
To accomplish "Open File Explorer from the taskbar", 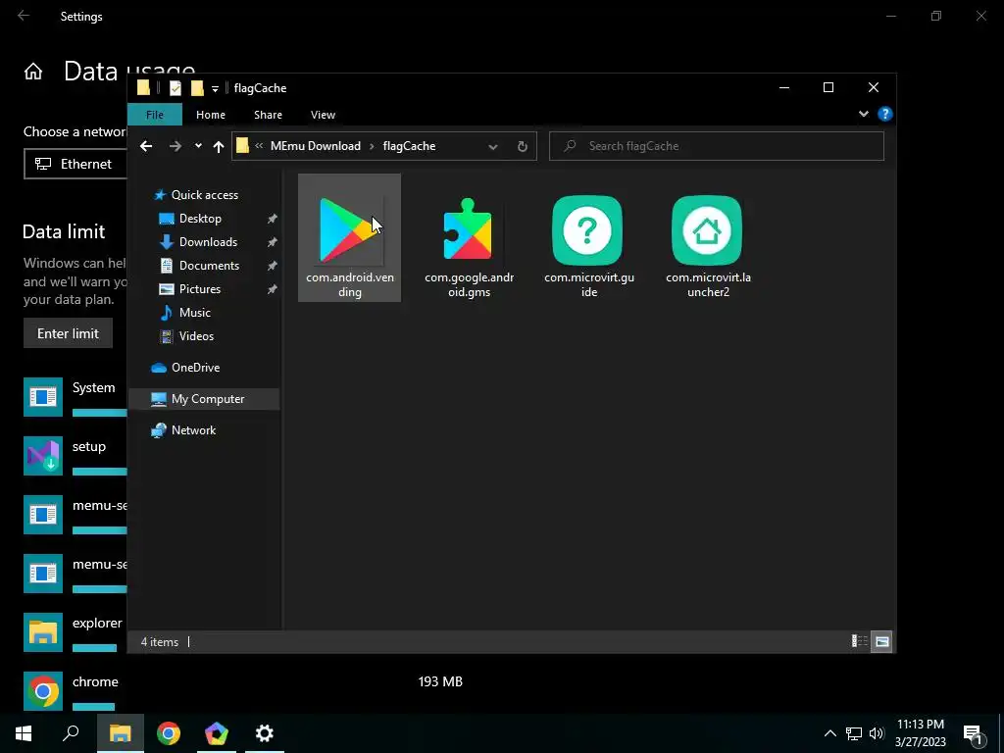I will click(x=121, y=733).
